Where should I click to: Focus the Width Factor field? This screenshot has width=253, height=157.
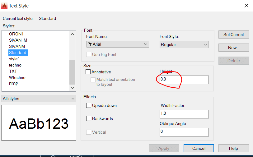point(184,114)
